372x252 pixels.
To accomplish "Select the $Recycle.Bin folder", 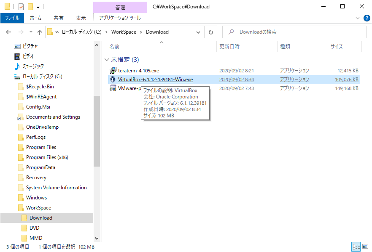I will click(40, 87).
